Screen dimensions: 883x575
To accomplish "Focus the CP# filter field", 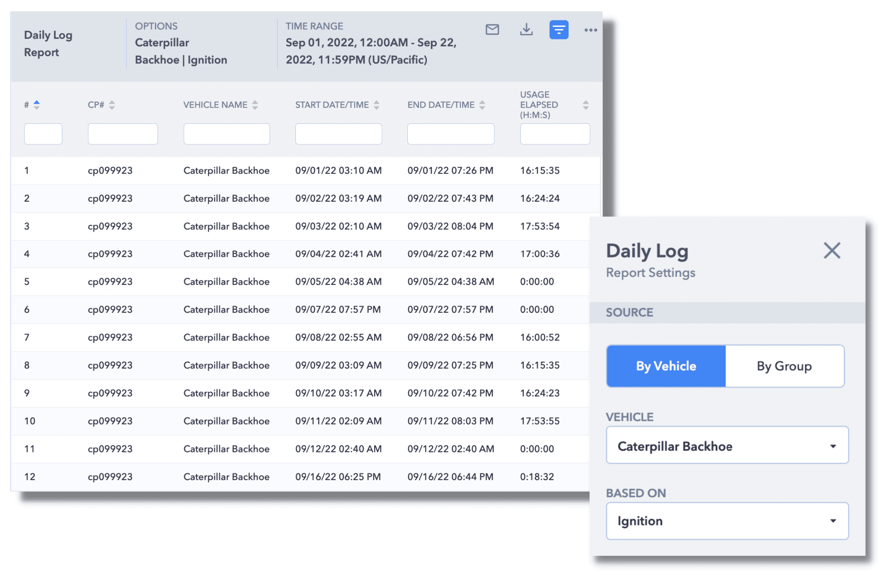I will (123, 134).
